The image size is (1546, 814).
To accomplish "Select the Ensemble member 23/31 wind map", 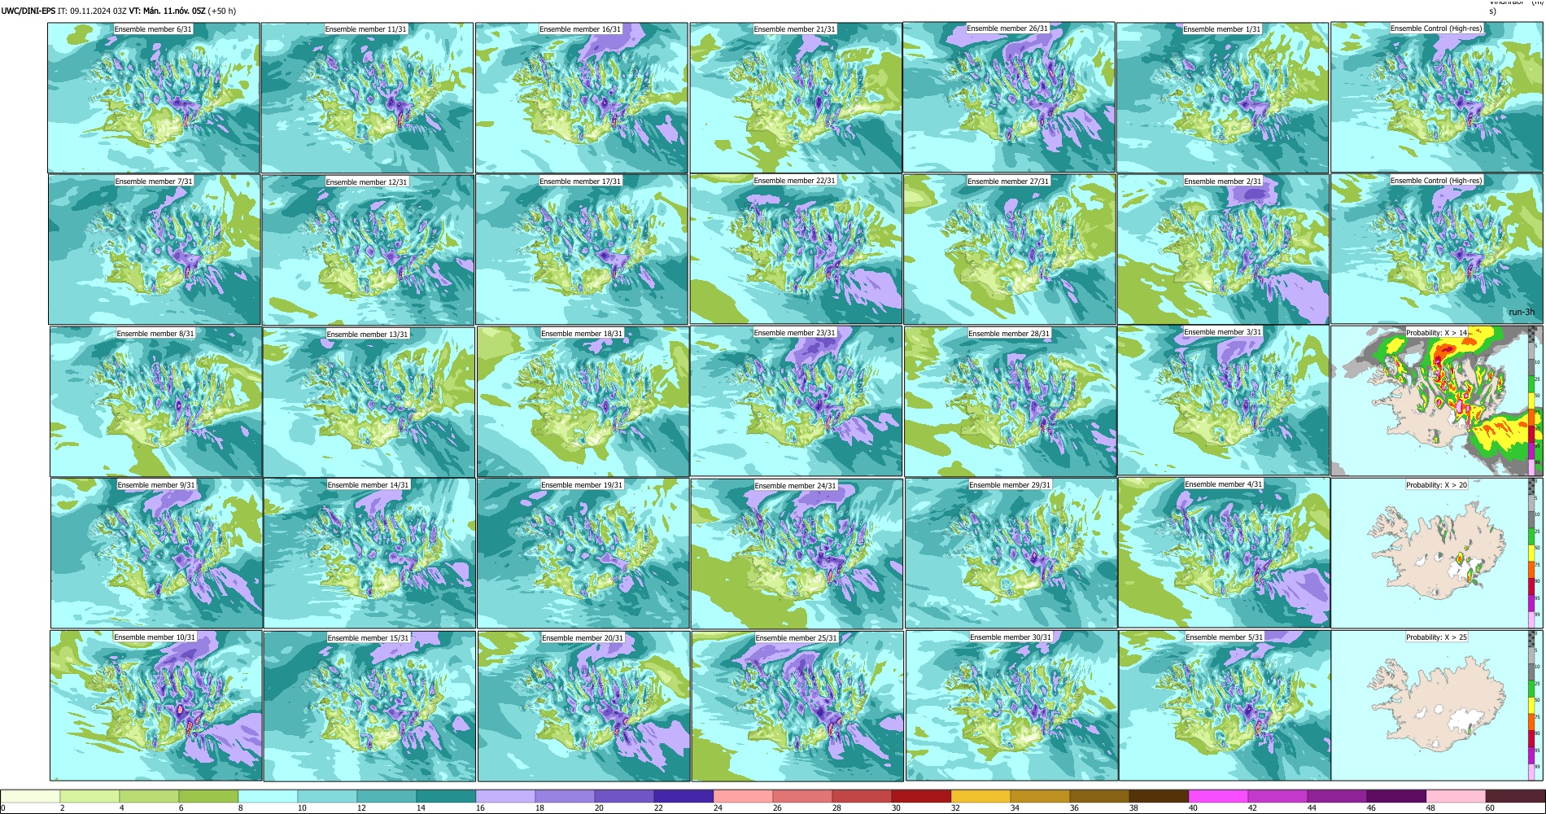I will tap(796, 401).
